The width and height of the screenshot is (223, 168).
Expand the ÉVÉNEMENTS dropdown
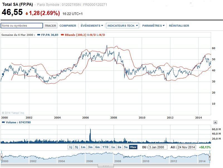click(92, 26)
